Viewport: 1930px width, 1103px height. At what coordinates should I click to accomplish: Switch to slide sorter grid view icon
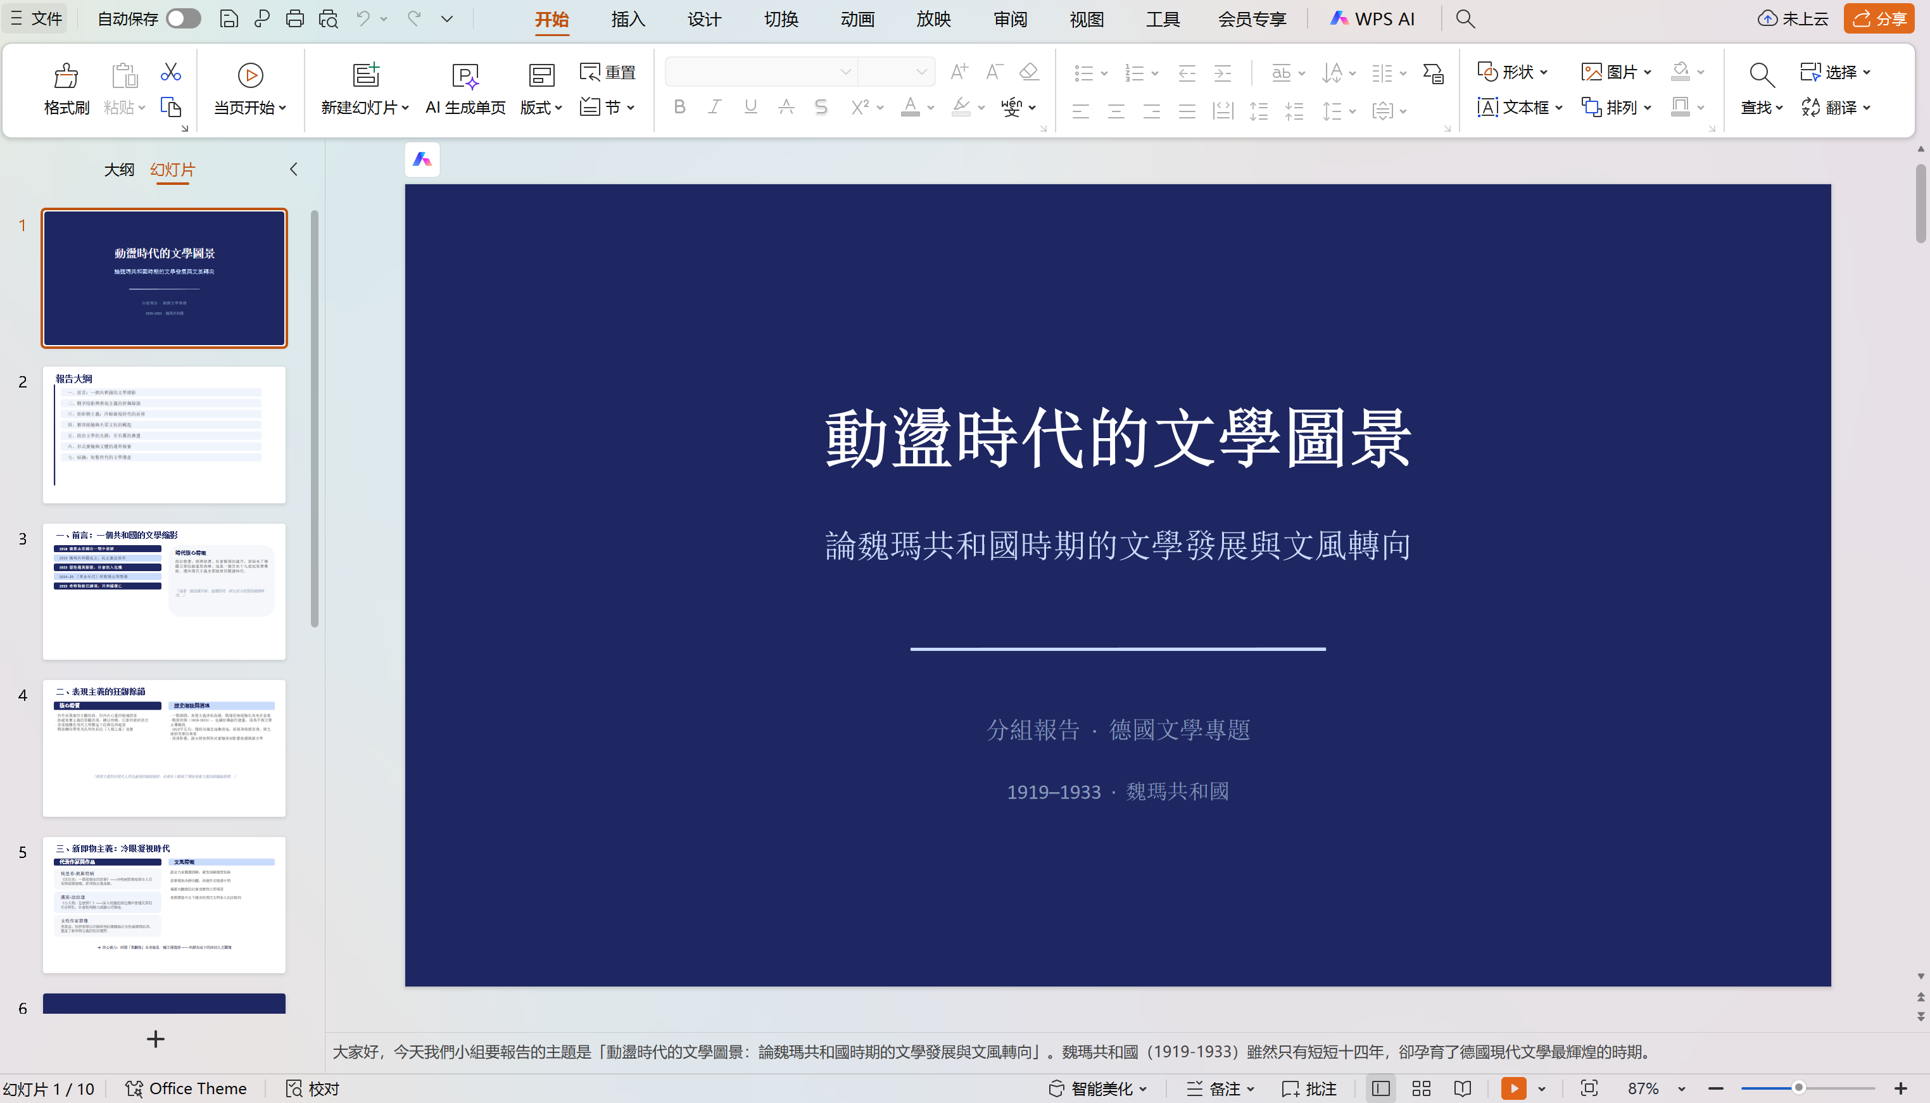1421,1088
